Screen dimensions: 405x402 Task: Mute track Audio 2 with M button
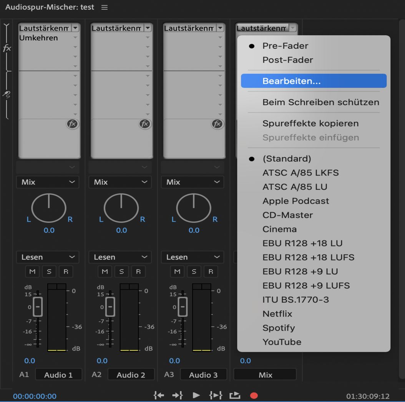coord(105,272)
